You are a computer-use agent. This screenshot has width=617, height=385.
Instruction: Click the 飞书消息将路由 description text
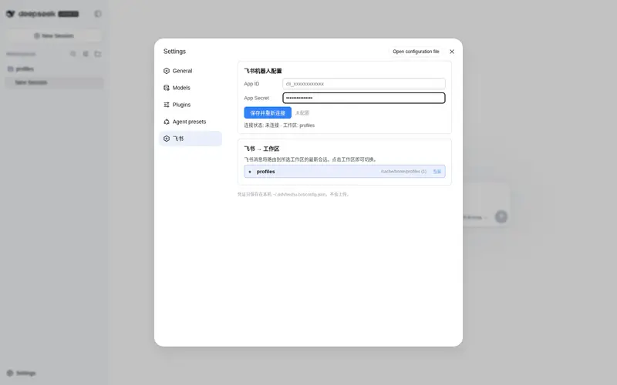click(x=311, y=159)
